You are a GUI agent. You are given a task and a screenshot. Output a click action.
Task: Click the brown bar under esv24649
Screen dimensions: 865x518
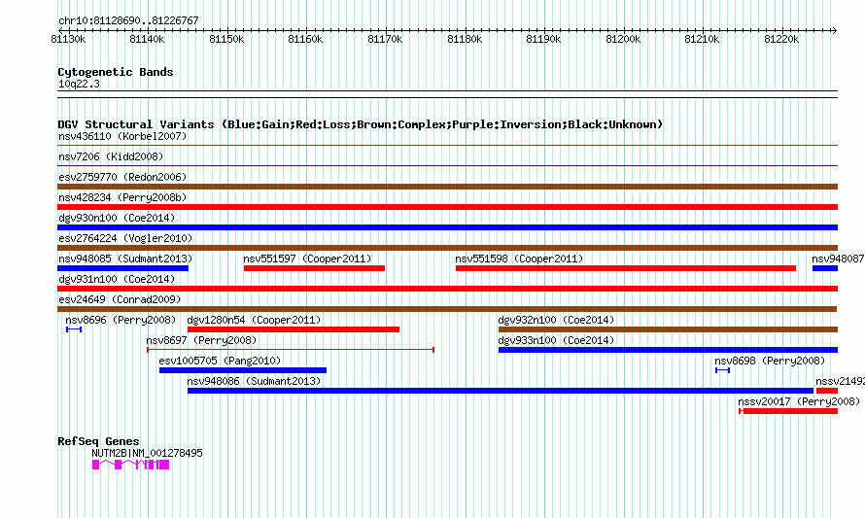click(447, 309)
